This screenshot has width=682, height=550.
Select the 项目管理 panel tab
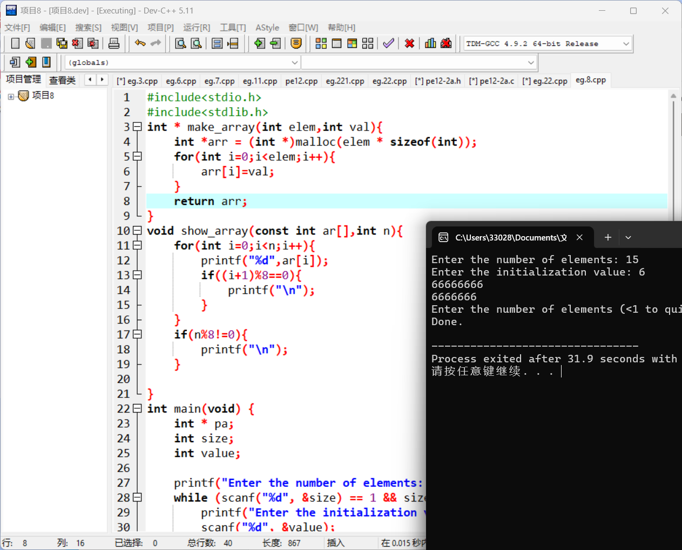tap(23, 79)
